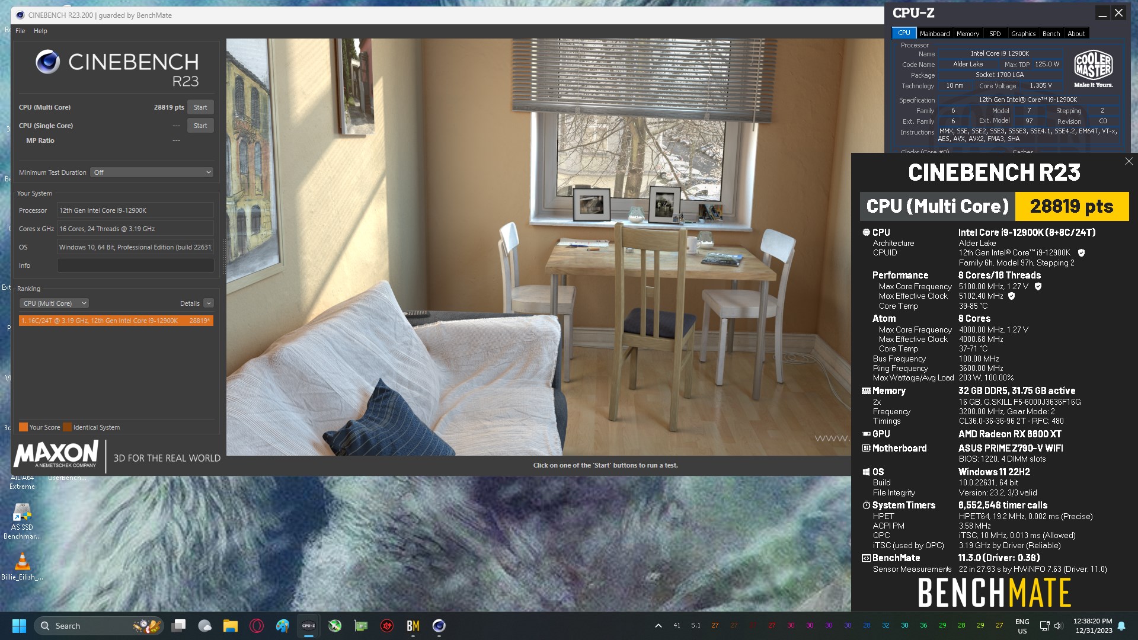Click the Identical System legend swatch
The height and width of the screenshot is (640, 1138).
coord(67,427)
